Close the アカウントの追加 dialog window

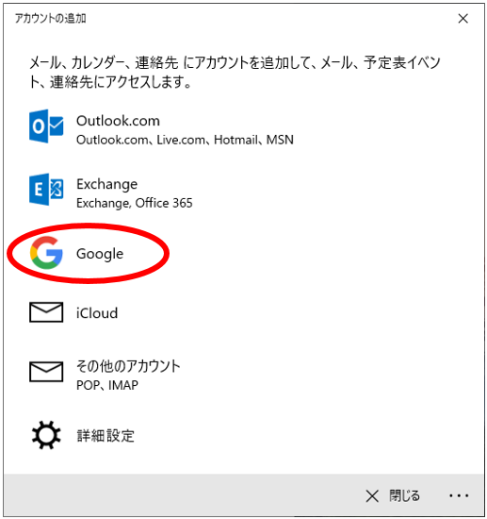coord(463,19)
